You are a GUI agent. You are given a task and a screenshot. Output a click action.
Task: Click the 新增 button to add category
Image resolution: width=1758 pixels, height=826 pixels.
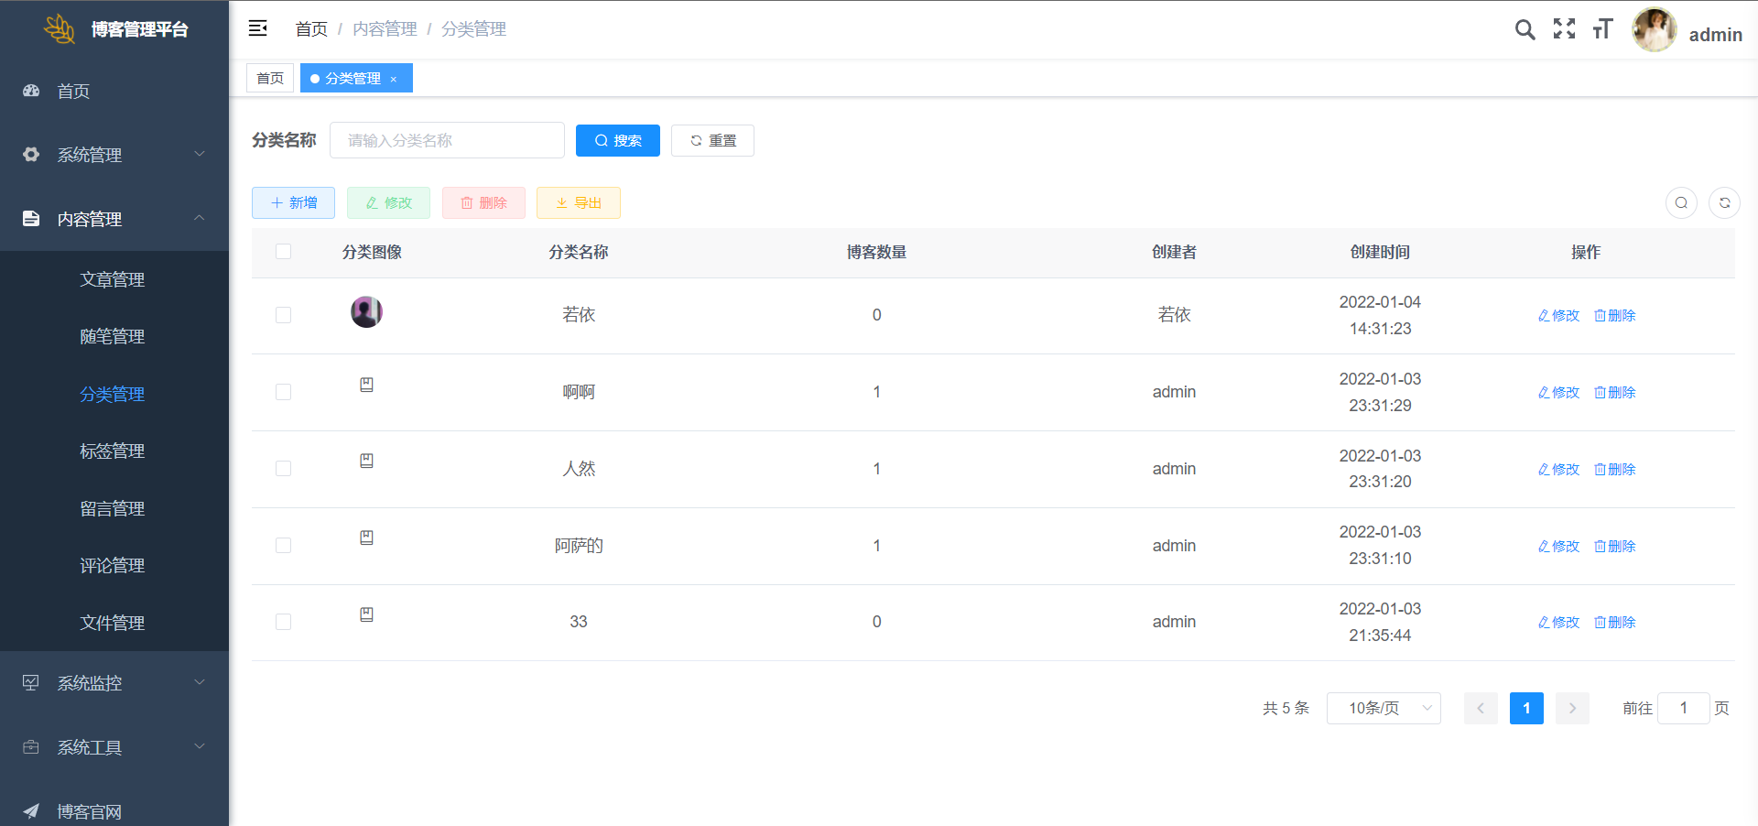point(293,202)
